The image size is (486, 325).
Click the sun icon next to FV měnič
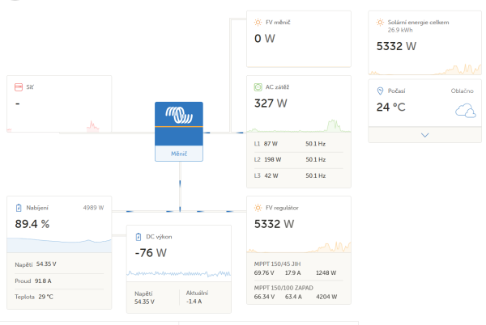click(258, 23)
